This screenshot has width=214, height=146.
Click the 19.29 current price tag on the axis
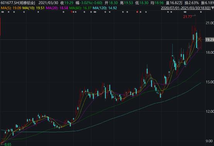pyautogui.click(x=210, y=40)
